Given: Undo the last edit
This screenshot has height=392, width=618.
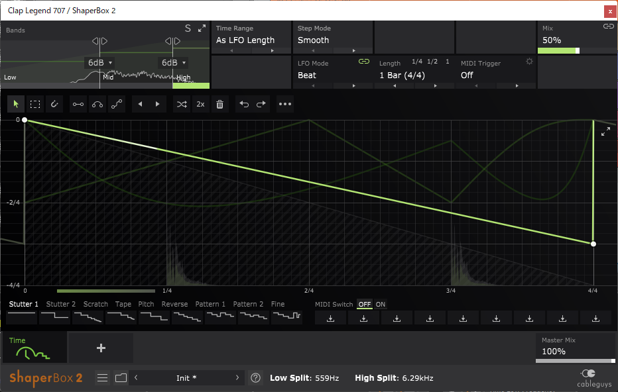Looking at the screenshot, I should pos(244,104).
